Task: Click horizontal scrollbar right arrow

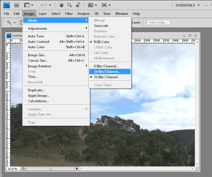Action: click(x=193, y=168)
